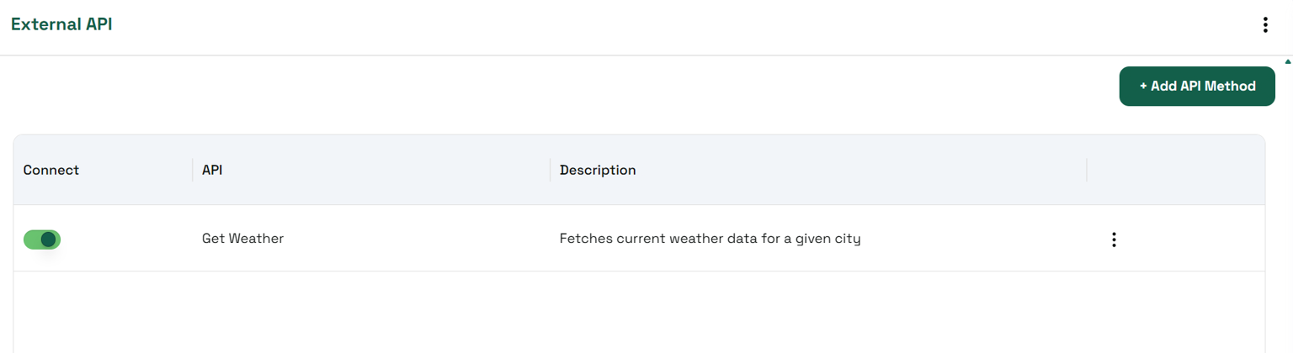Select the Get Weather API name cell
The height and width of the screenshot is (353, 1293).
(243, 239)
